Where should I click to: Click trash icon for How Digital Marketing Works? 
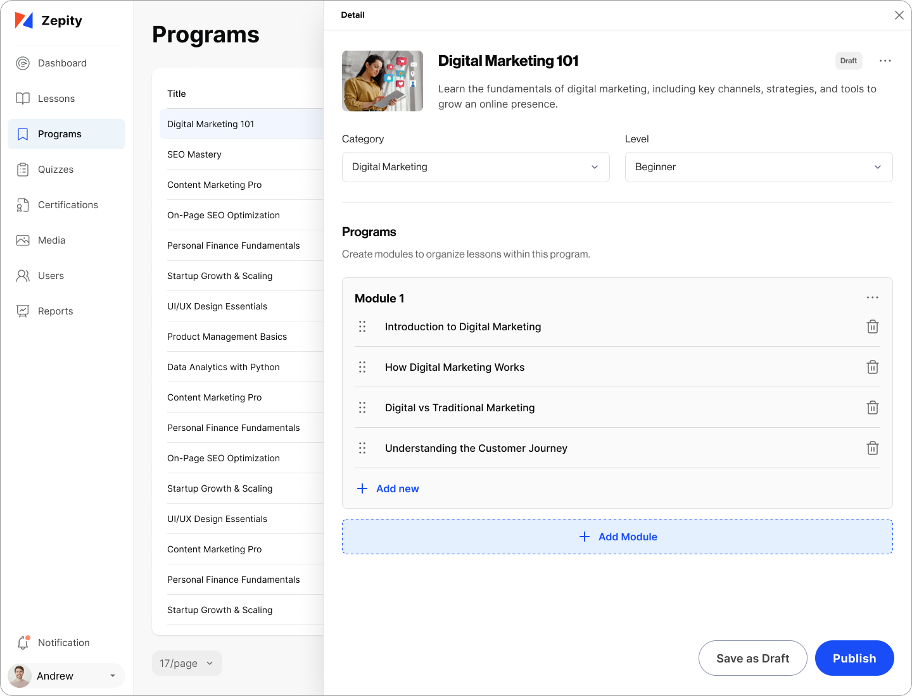pyautogui.click(x=872, y=367)
